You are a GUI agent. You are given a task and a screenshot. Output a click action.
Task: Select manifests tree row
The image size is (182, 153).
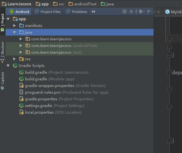click(80, 25)
